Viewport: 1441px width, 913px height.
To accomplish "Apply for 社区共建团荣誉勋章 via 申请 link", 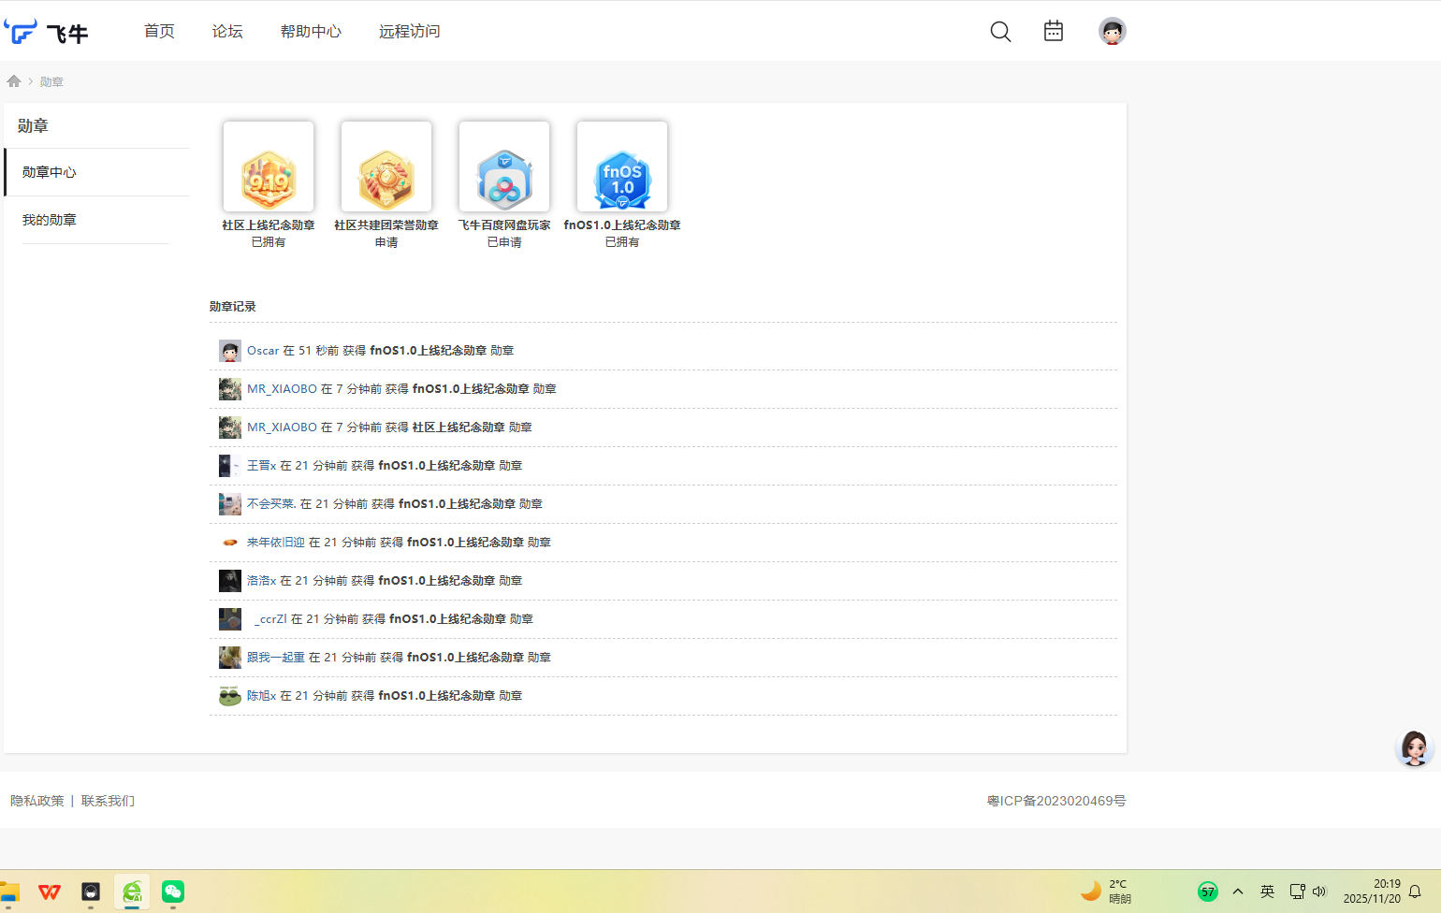I will tap(386, 242).
